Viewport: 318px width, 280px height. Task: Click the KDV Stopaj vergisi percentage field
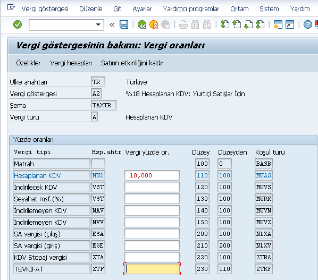point(152,257)
